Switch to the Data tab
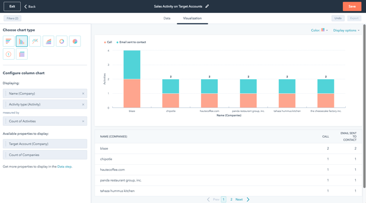Viewport: 366px width, 203px height. pos(167,18)
